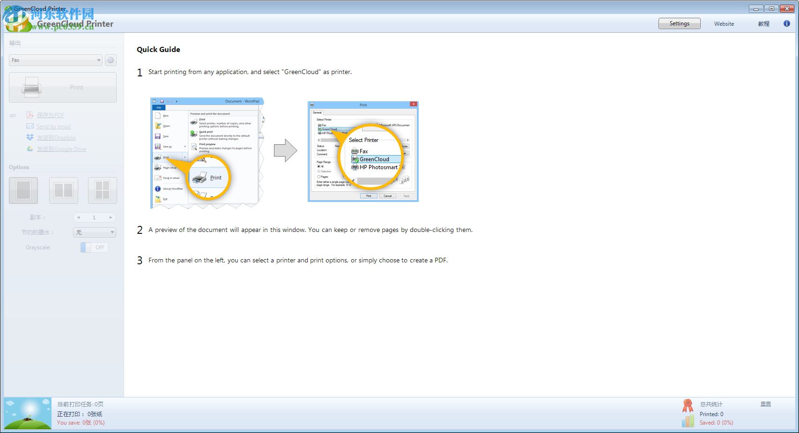Open the ink saving 无 dropdown
The image size is (799, 433).
click(95, 232)
